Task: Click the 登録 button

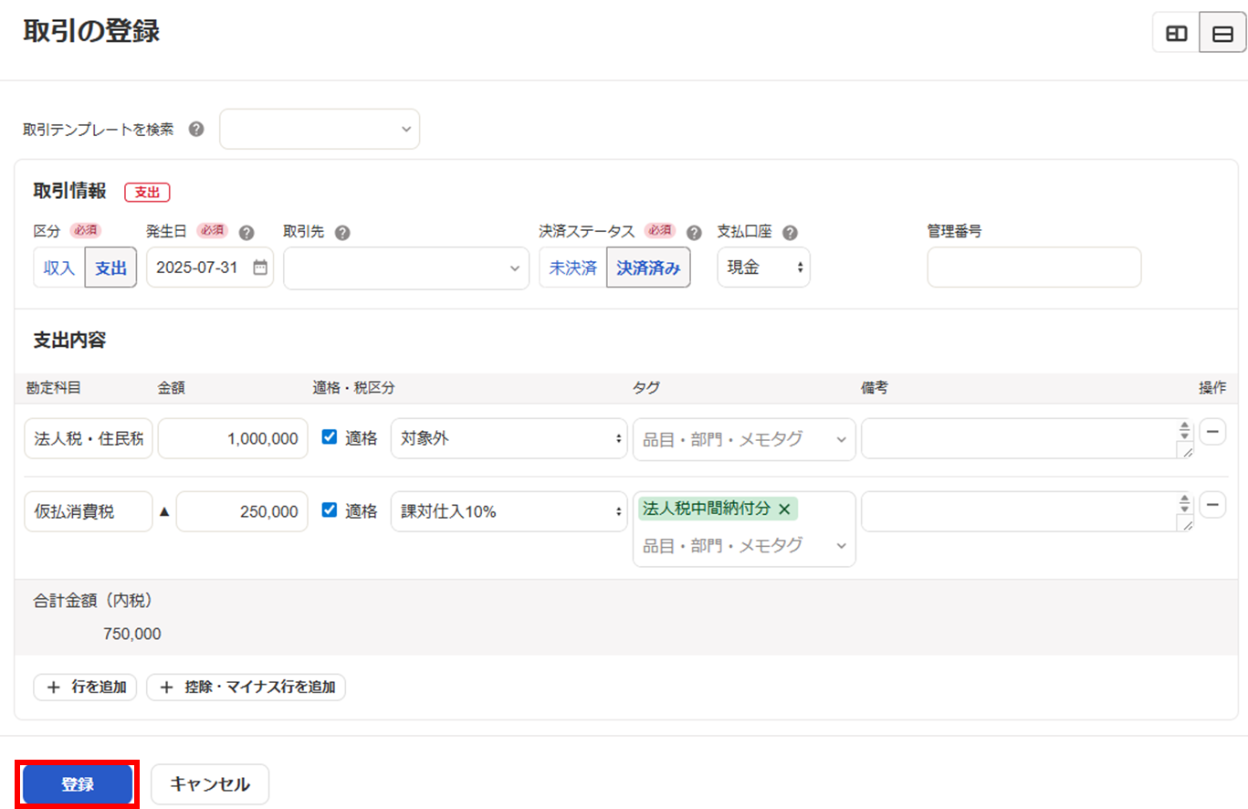Action: (78, 784)
